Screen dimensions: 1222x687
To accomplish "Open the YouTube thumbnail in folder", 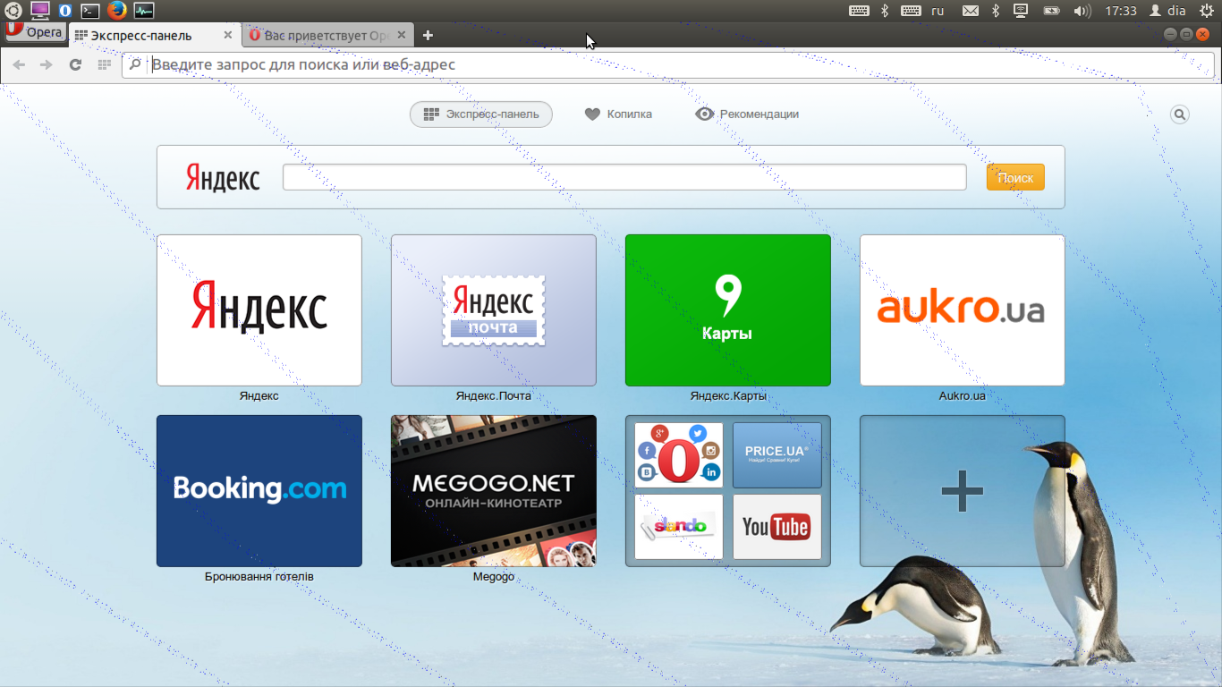I will click(777, 527).
